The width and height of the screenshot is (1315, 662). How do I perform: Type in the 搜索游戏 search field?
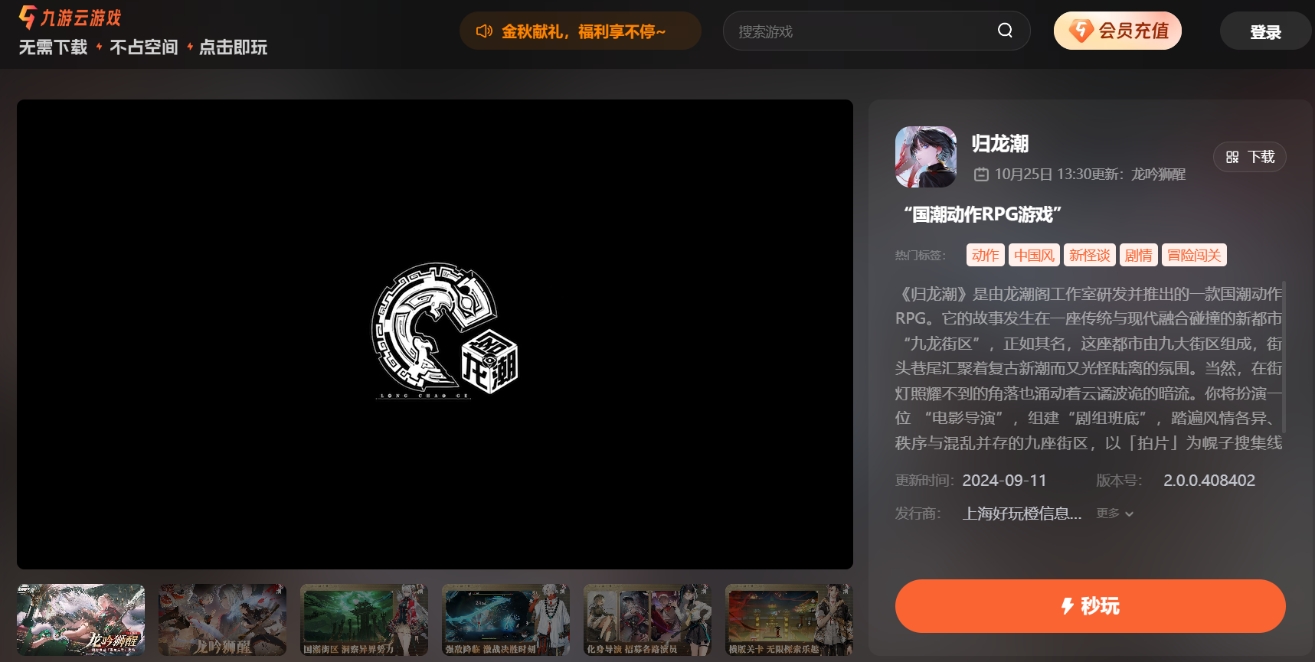858,31
